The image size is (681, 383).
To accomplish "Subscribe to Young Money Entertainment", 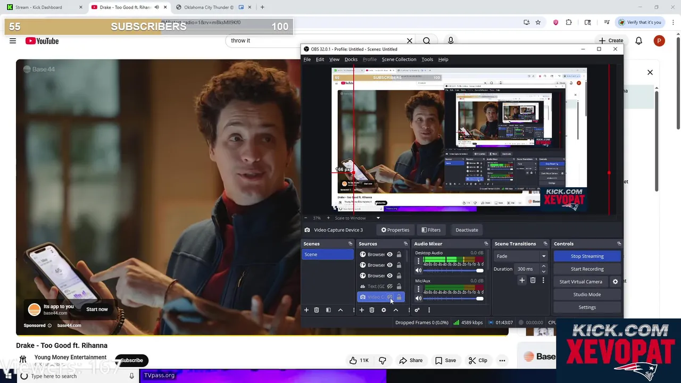I will click(x=131, y=361).
